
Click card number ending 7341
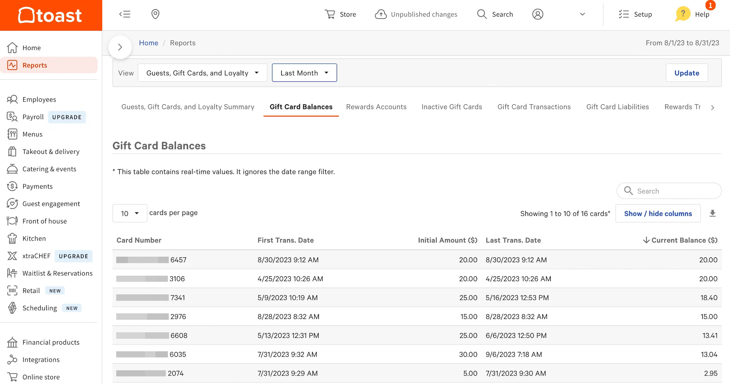coord(151,298)
